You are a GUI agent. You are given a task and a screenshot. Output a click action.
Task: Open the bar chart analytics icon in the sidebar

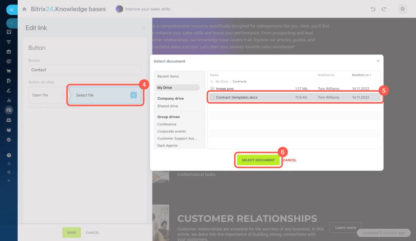[x=9, y=100]
